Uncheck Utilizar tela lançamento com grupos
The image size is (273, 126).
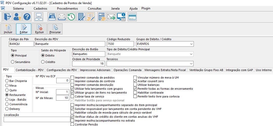point(72,89)
